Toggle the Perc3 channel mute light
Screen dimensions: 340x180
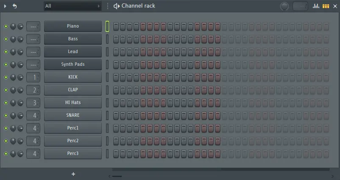[x=6, y=154]
